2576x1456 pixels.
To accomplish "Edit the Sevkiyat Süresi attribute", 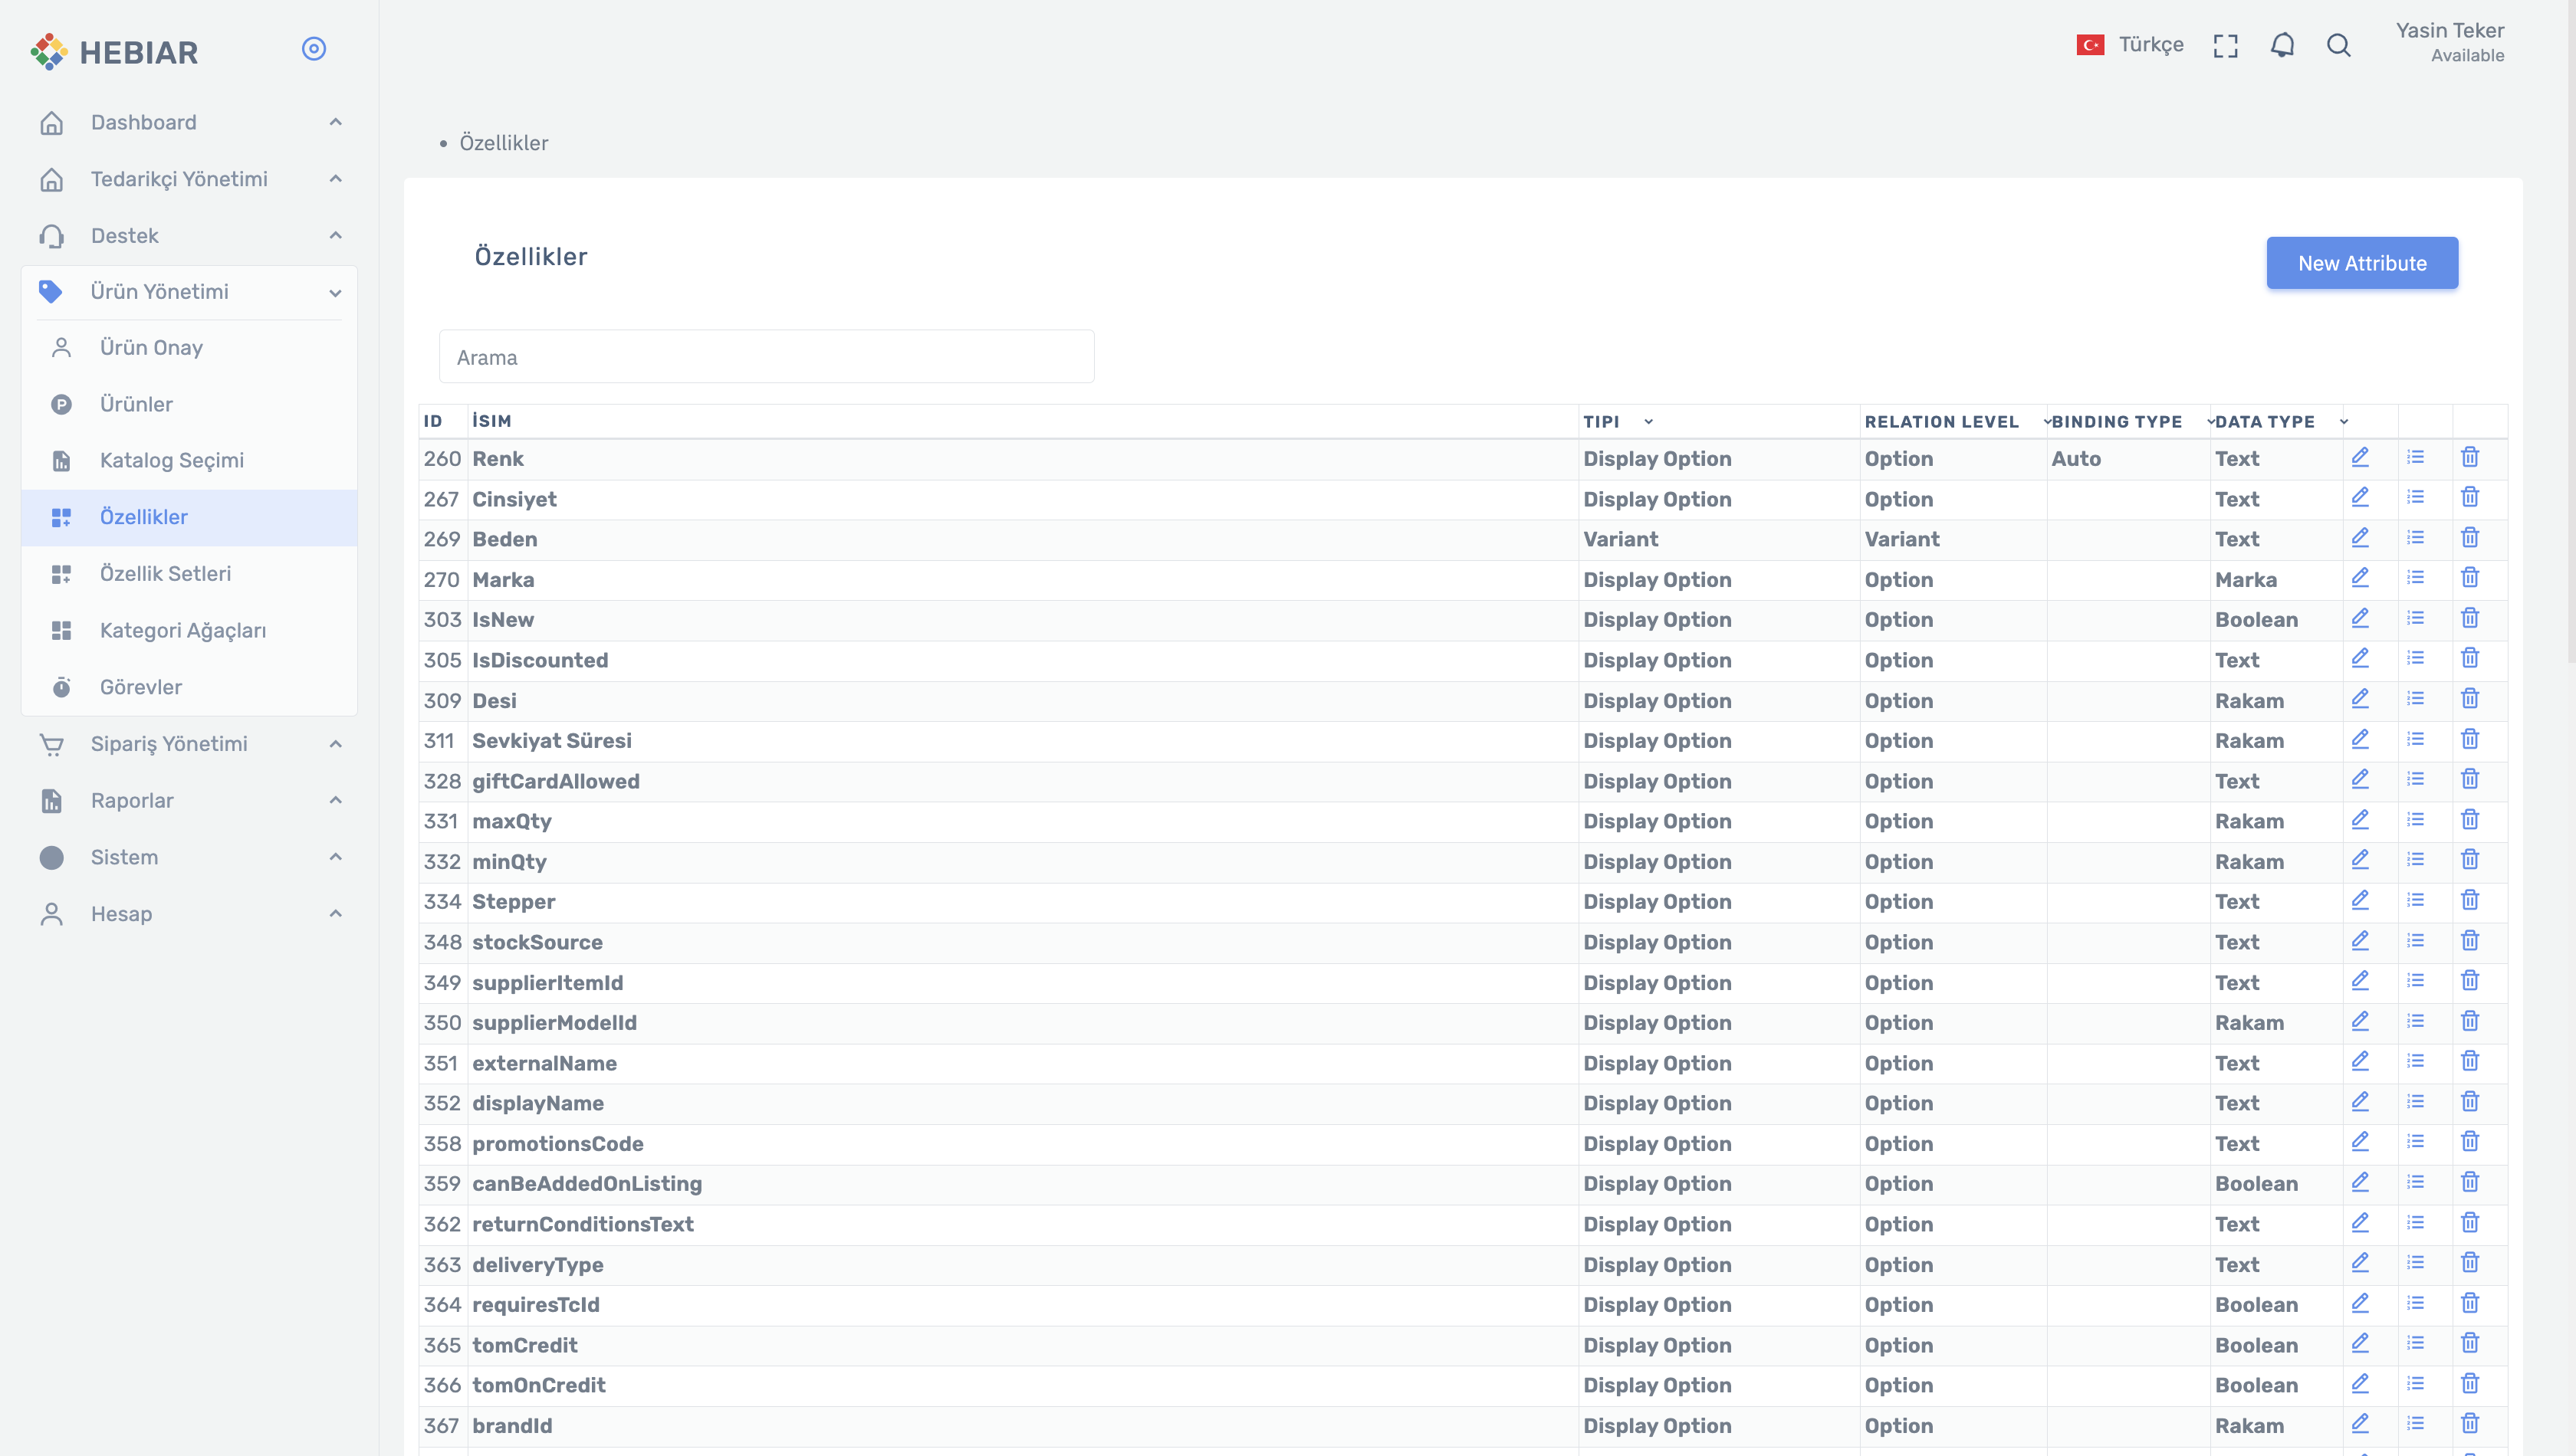I will [2360, 739].
